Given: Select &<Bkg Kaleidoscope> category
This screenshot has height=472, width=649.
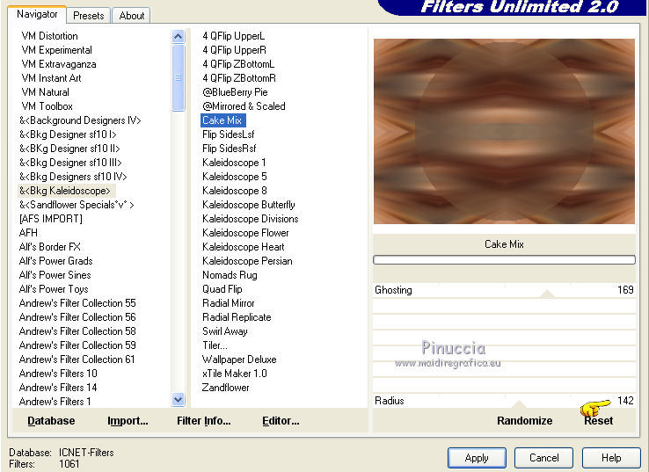Looking at the screenshot, I should tap(65, 191).
